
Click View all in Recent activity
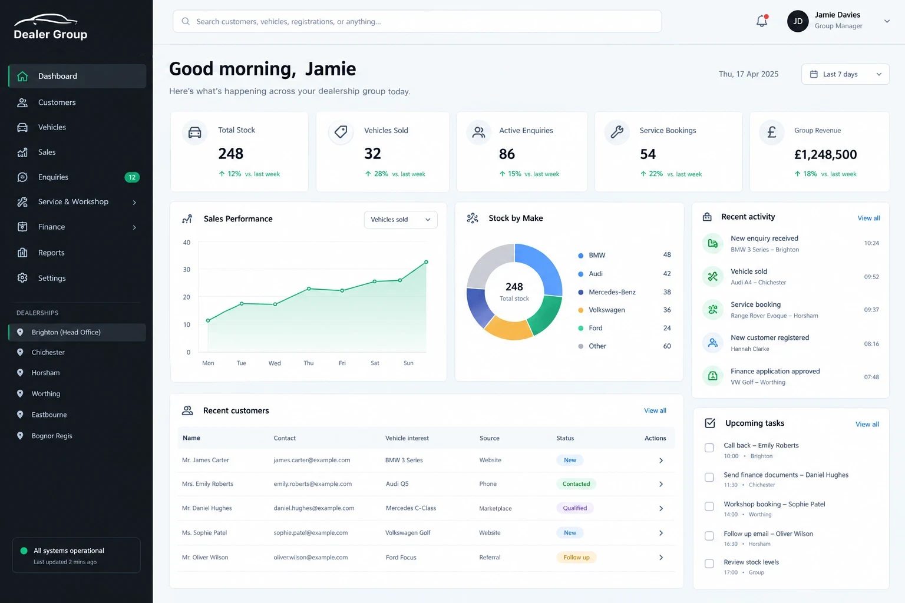pyautogui.click(x=868, y=218)
